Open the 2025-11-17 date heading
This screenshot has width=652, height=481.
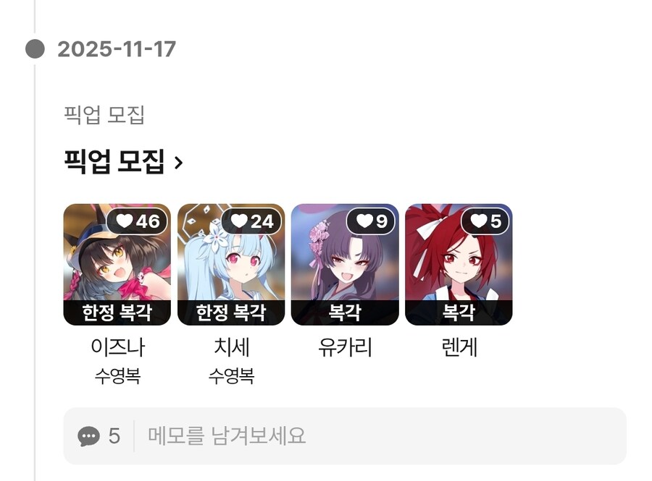[x=117, y=49]
